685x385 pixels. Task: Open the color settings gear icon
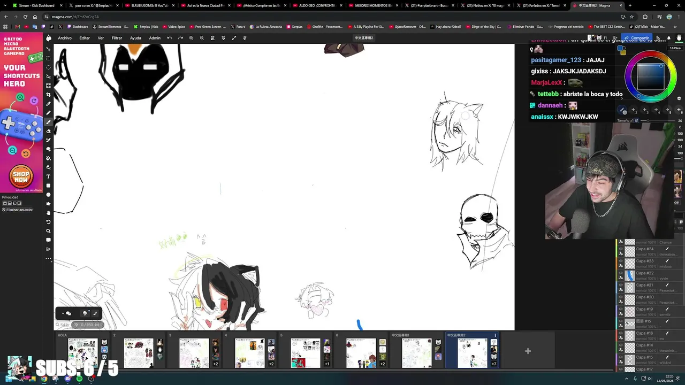[x=679, y=98]
